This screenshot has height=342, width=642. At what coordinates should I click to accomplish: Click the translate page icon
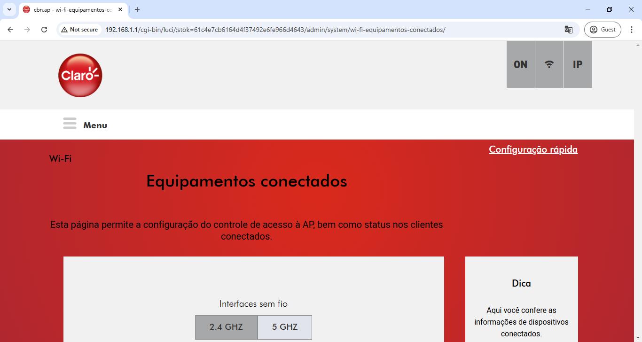click(568, 30)
